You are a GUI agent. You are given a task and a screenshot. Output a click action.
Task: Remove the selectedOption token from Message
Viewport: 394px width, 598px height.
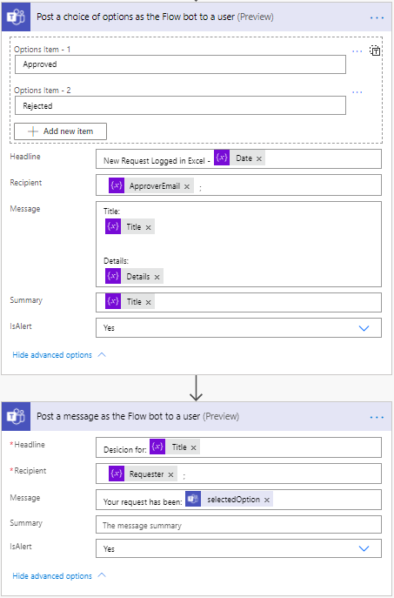point(267,500)
